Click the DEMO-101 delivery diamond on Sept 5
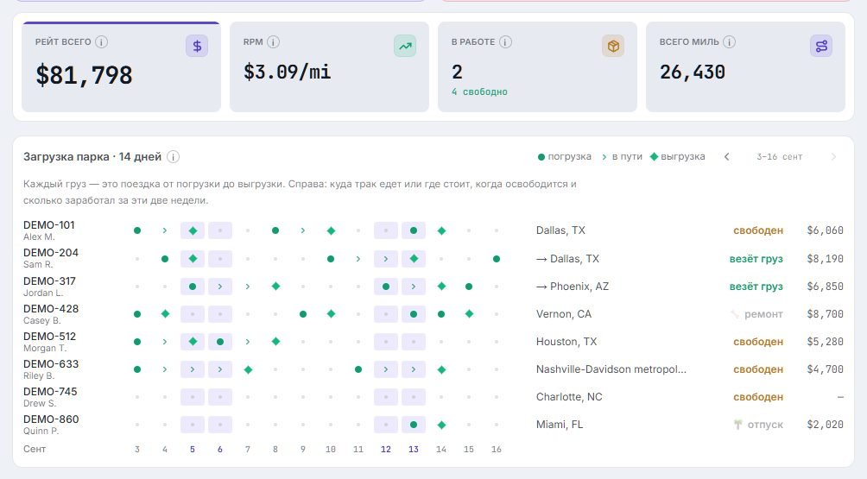 point(193,230)
